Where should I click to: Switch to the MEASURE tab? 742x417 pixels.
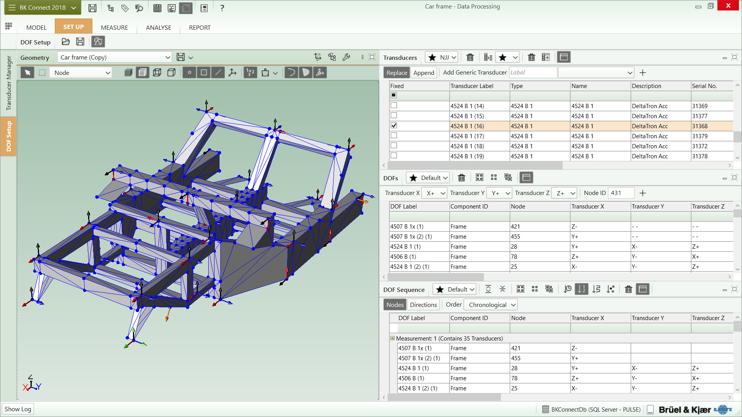(114, 27)
